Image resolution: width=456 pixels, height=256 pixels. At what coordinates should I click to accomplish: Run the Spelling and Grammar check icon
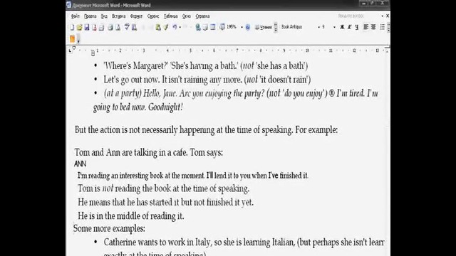click(127, 27)
